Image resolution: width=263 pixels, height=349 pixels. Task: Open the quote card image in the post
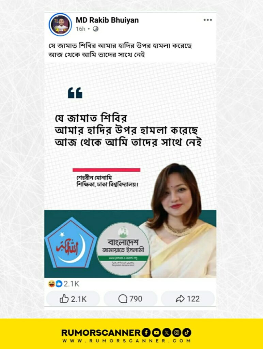[130, 170]
